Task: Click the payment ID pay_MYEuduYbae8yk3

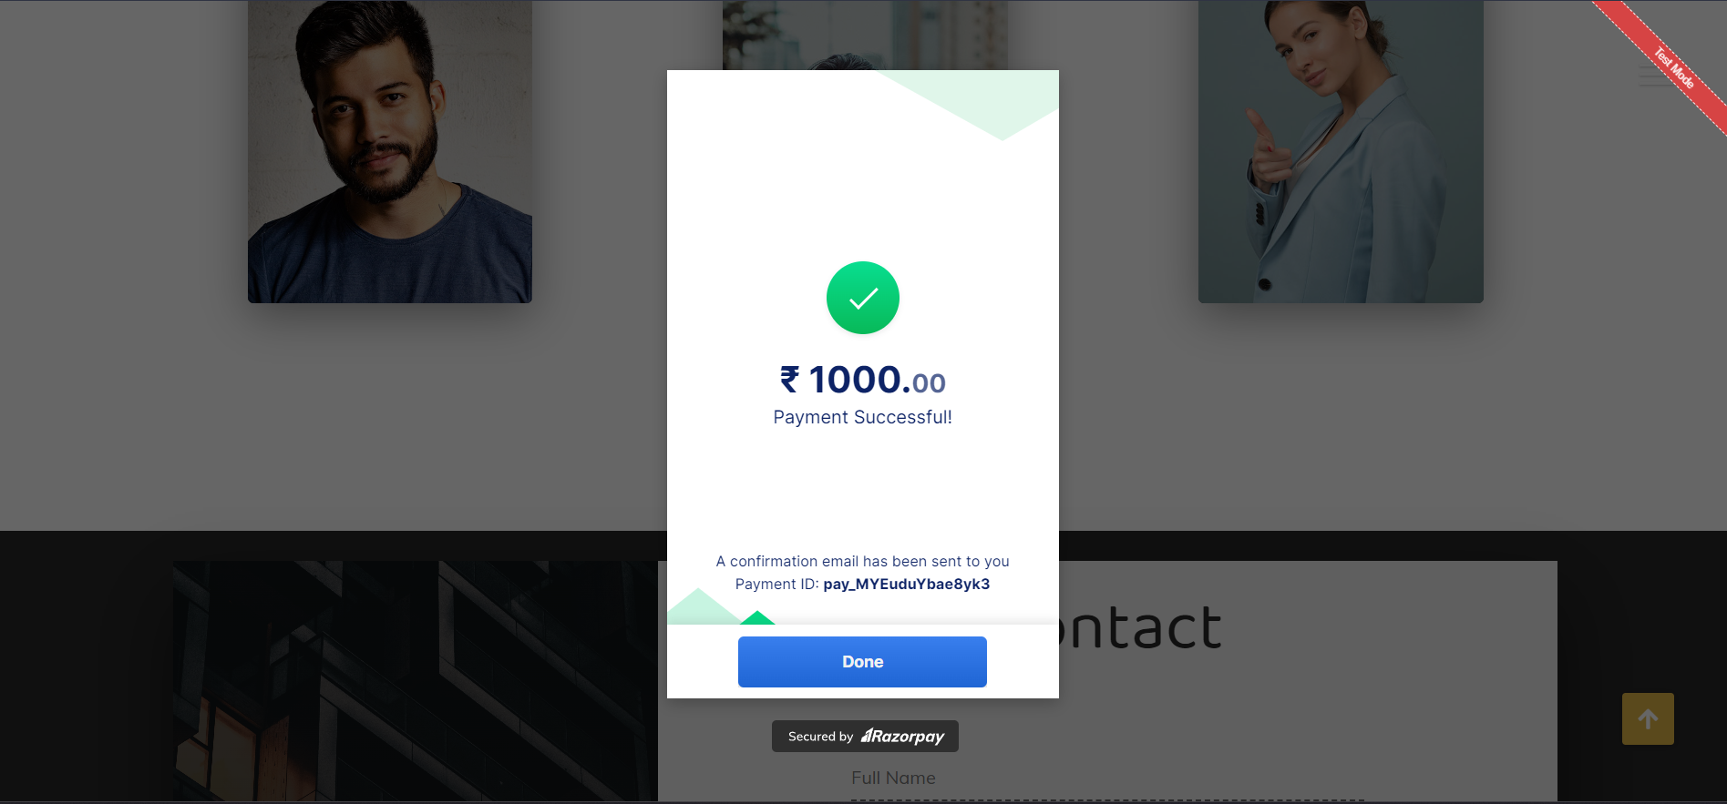Action: 906,585
